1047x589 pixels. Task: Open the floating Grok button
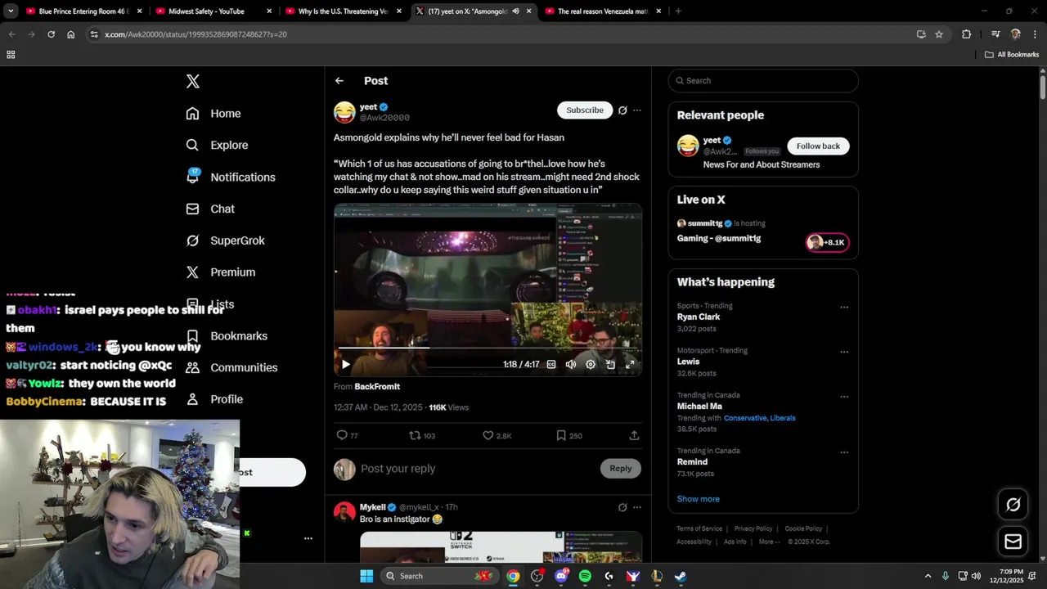tap(1013, 505)
